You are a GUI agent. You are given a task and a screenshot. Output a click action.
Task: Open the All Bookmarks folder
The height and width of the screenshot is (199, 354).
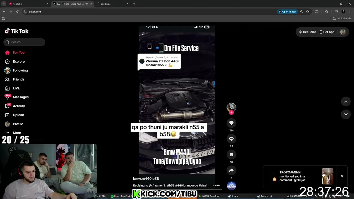point(342,19)
